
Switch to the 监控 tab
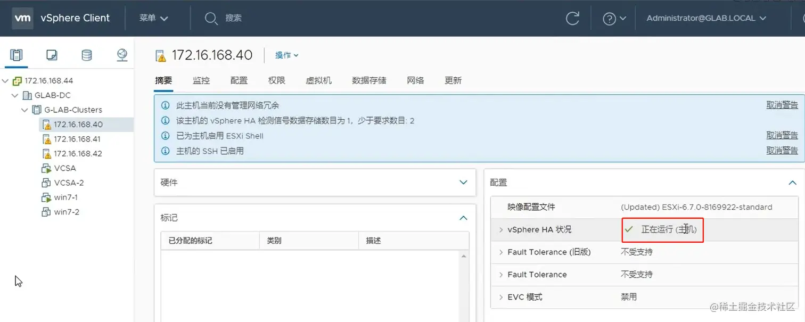click(x=201, y=80)
